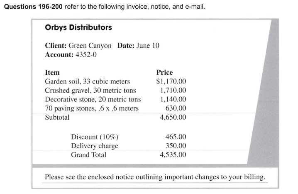298x194 pixels.
Task: Click the Discount (10%) label
Action: click(x=95, y=137)
